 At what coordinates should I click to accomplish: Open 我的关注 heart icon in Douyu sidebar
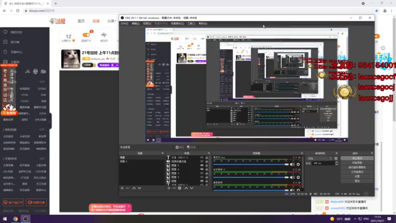coord(5,32)
